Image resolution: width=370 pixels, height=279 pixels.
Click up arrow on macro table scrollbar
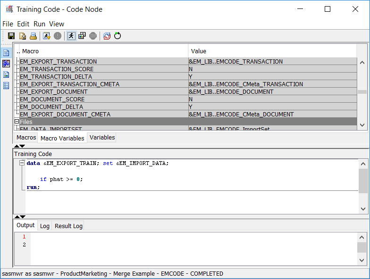coord(362,63)
